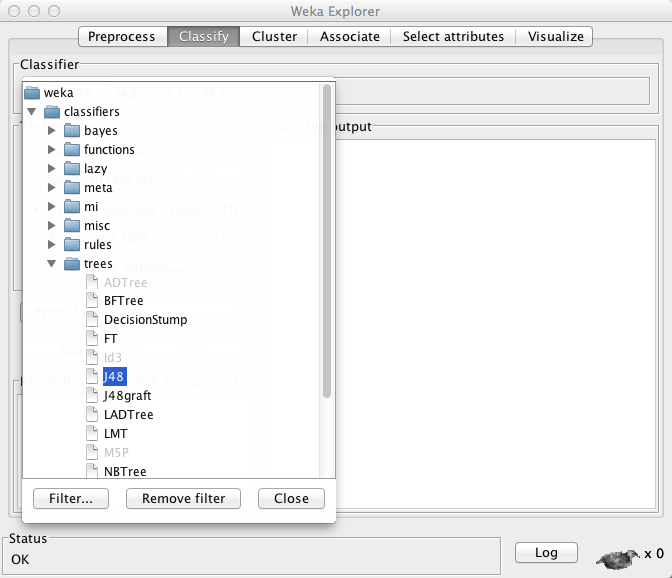Switch to the Preprocess tab
The height and width of the screenshot is (578, 672).
coord(122,37)
